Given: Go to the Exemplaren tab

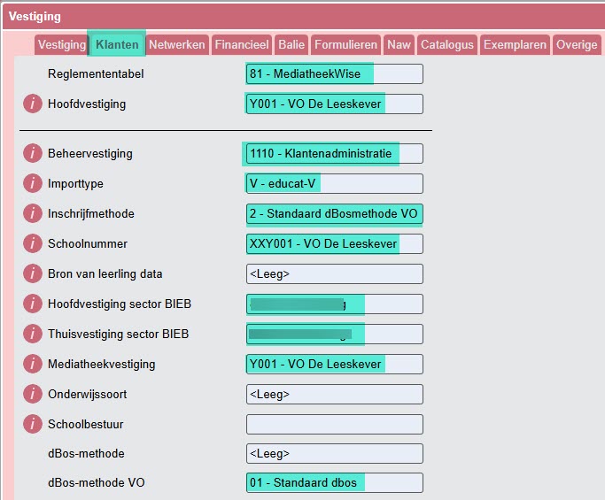Looking at the screenshot, I should (x=515, y=45).
